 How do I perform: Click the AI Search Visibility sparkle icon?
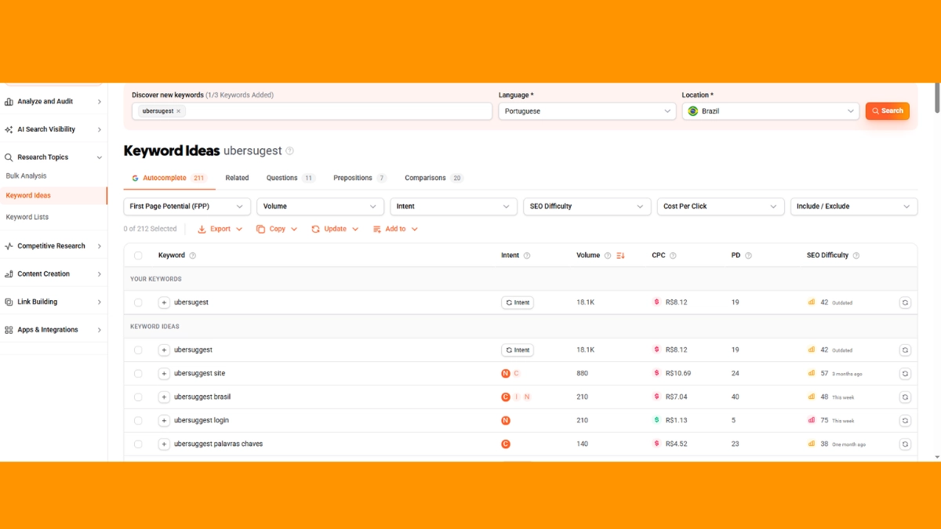click(x=9, y=129)
